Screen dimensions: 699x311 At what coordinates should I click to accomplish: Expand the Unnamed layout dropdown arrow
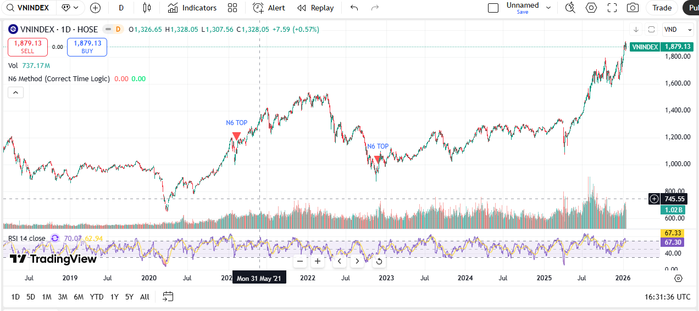548,8
